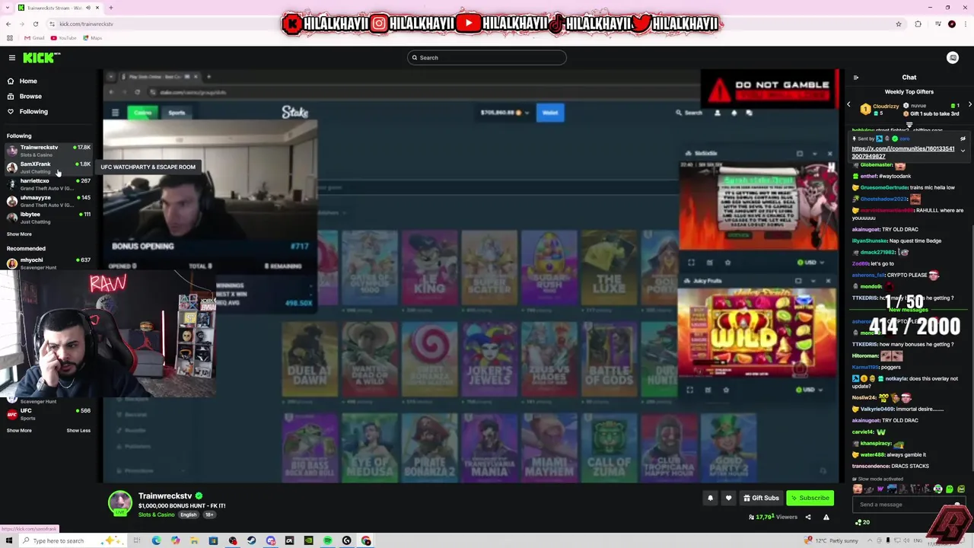The width and height of the screenshot is (974, 548).
Task: Share the stream
Action: [x=808, y=518]
